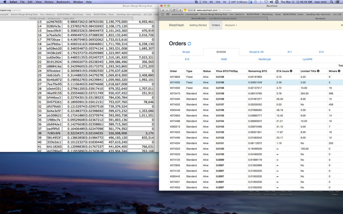Image resolution: width=343 pixels, height=214 pixels.
Task: Switch to the Scrypt-A.-Nf. tab
Action: pyautogui.click(x=257, y=52)
